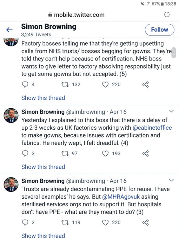Tap the back arrow beside Simon Browning
Image resolution: width=179 pixels, height=239 pixels.
tap(9, 30)
